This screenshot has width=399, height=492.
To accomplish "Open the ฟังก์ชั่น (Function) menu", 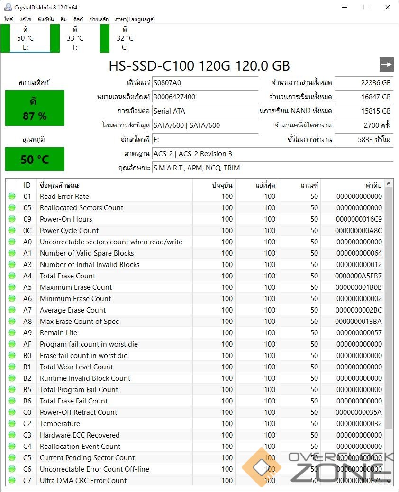I will click(46, 19).
